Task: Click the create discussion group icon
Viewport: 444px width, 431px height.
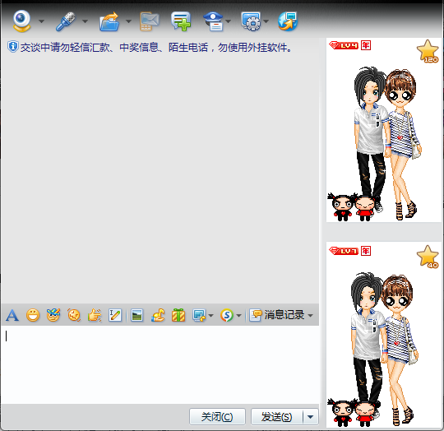Action: coord(181,21)
